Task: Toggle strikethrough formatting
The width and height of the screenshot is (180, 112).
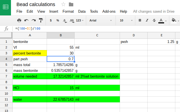Action: (154, 20)
